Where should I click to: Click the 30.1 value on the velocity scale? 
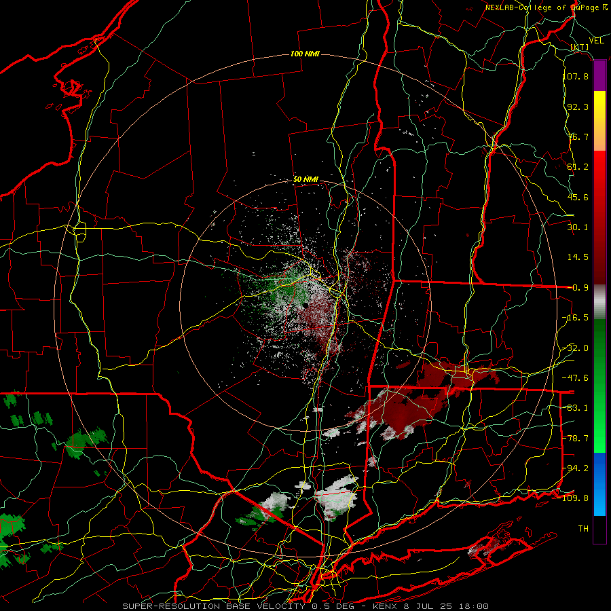pos(578,227)
